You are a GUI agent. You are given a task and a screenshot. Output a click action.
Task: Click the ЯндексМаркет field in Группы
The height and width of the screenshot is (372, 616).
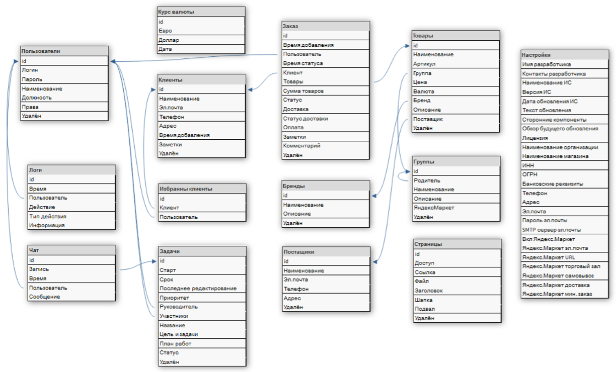pos(456,208)
